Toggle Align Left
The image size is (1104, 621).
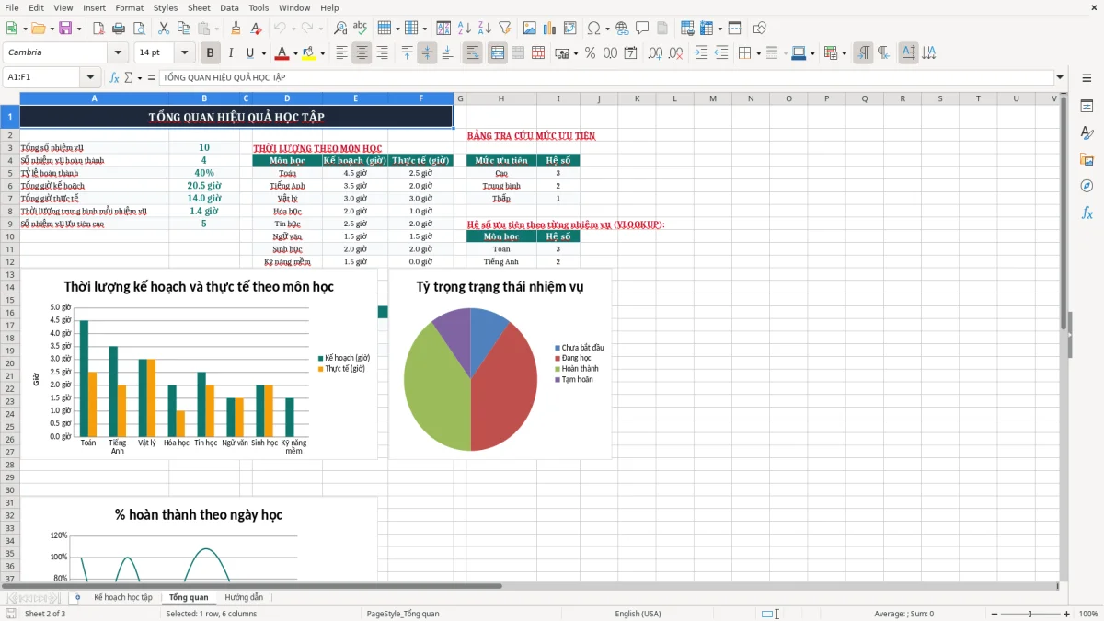(x=341, y=53)
